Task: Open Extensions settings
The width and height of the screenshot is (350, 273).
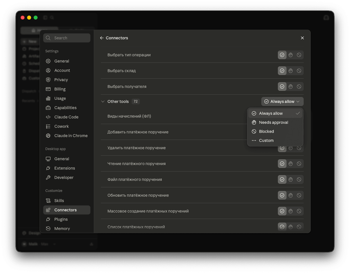Action: click(x=67, y=168)
